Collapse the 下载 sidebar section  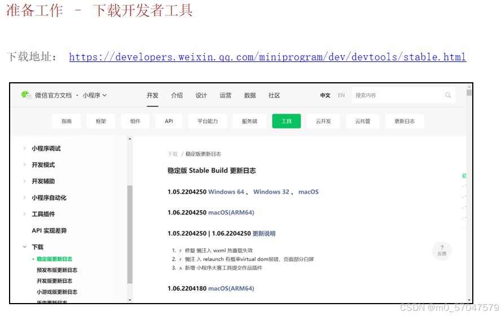25,247
